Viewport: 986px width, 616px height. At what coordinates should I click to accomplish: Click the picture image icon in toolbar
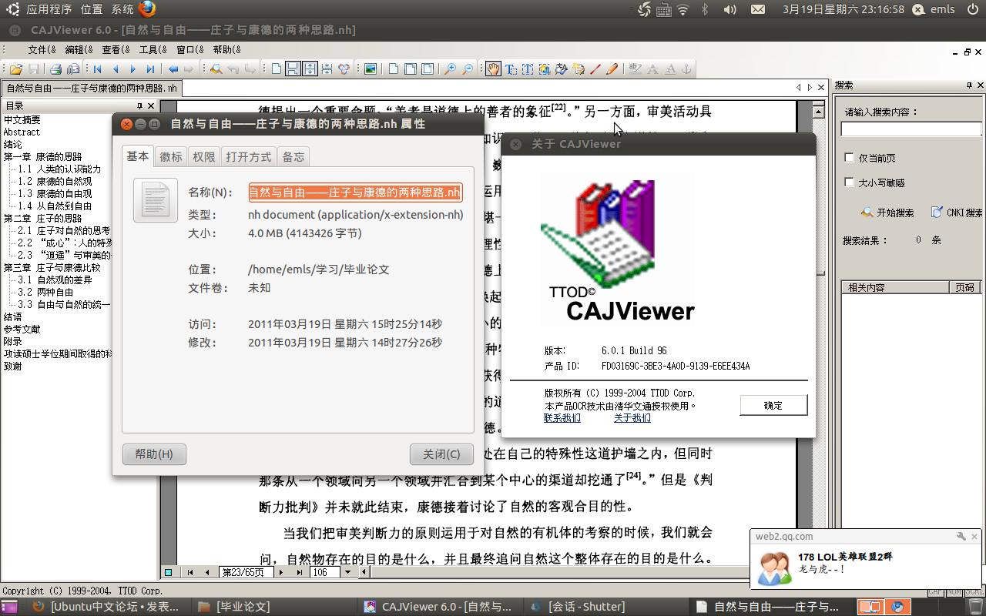click(x=371, y=69)
